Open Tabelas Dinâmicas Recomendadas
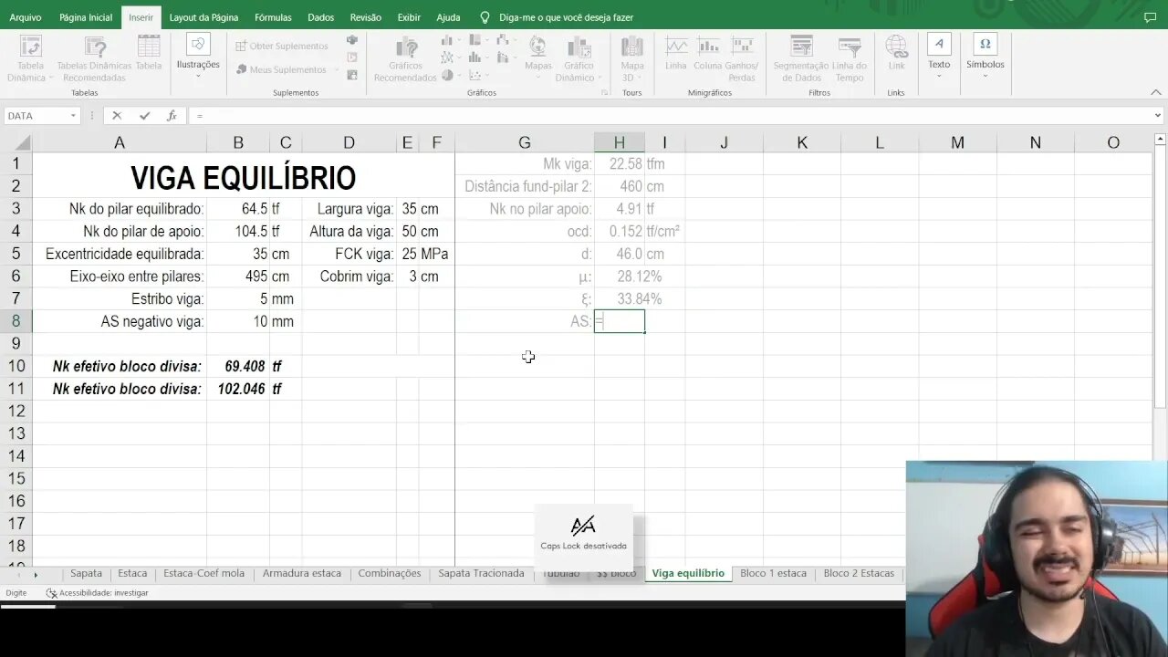1168x657 pixels. point(94,58)
